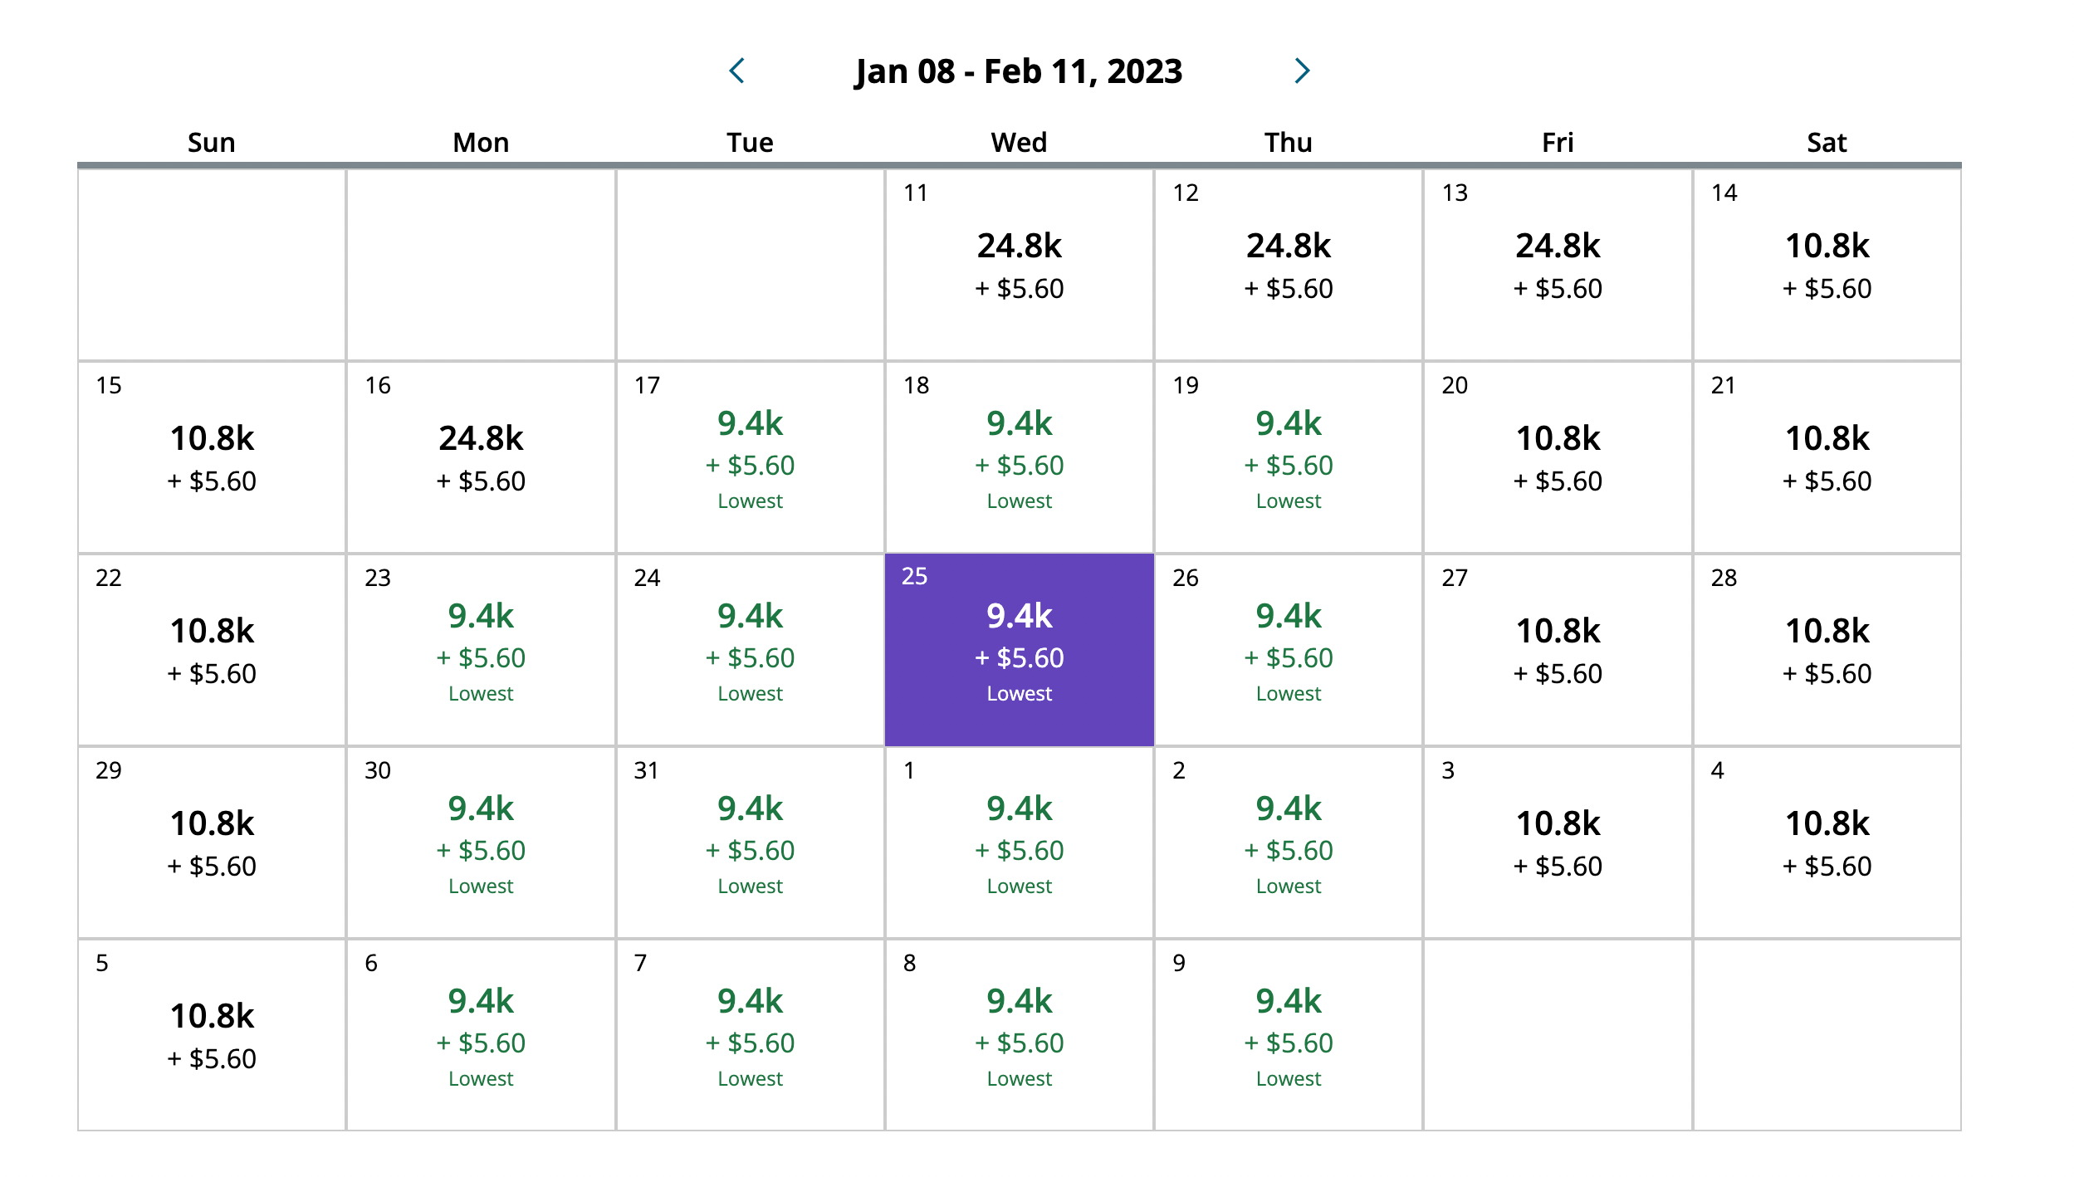
Task: Select January 28 Saturday fare
Action: pos(1827,649)
